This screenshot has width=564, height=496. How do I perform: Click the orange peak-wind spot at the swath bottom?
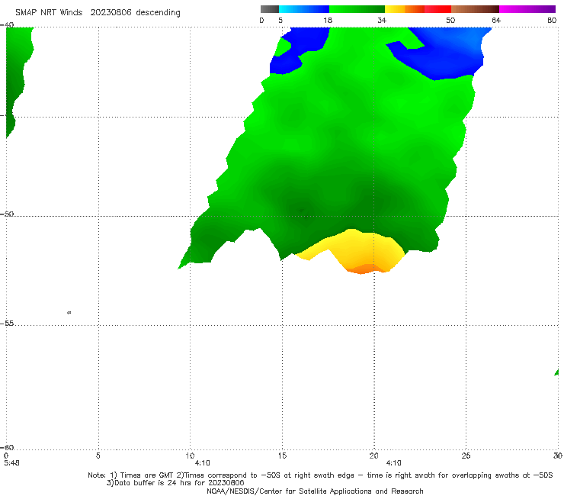[363, 269]
